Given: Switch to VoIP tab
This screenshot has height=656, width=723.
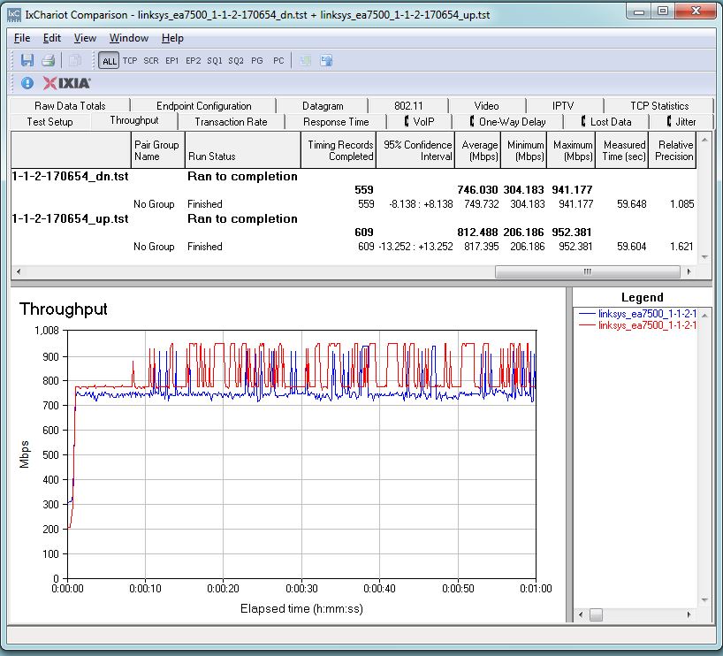Looking at the screenshot, I should pyautogui.click(x=419, y=122).
